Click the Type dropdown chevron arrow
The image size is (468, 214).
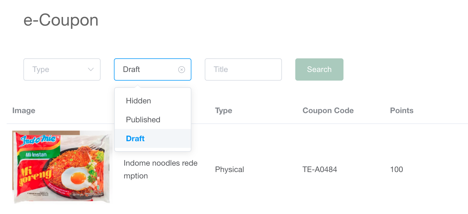[91, 69]
